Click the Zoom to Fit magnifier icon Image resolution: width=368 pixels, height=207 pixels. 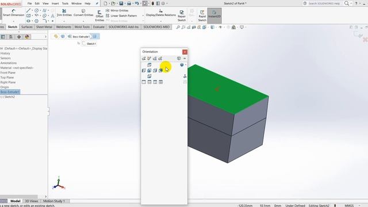tap(178, 27)
